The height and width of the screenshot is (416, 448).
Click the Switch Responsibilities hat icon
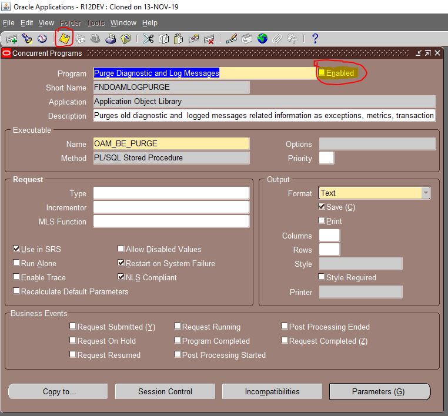pos(95,39)
